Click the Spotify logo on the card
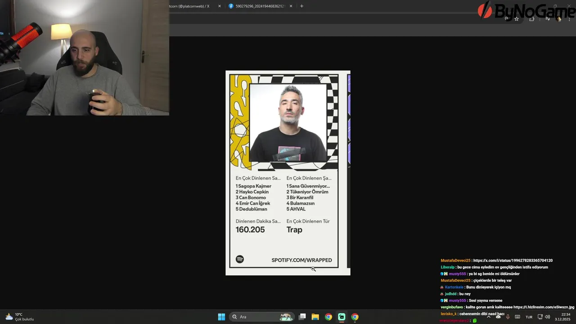This screenshot has height=324, width=576. pos(240,259)
